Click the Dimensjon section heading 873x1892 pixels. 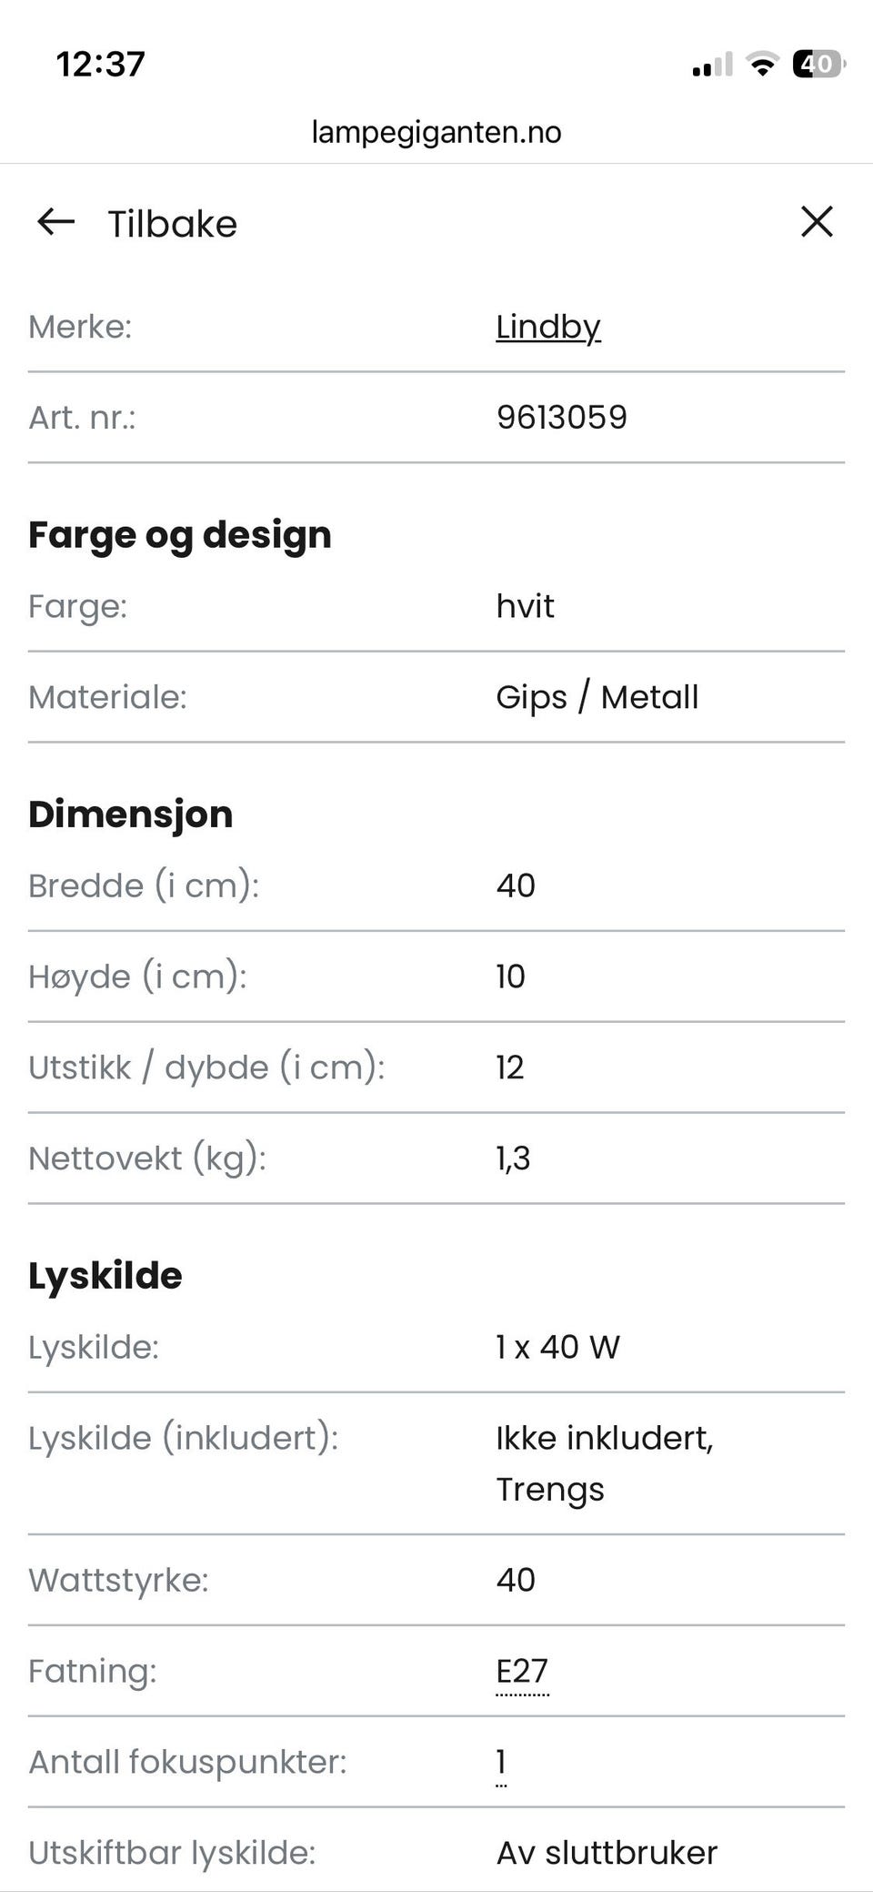(x=130, y=814)
